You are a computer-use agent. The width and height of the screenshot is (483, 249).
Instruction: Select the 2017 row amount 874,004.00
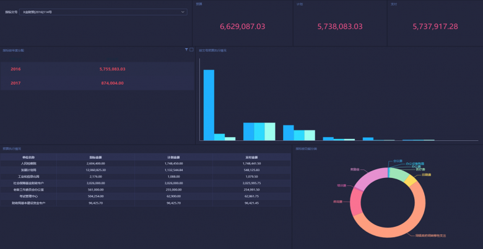[x=112, y=83]
